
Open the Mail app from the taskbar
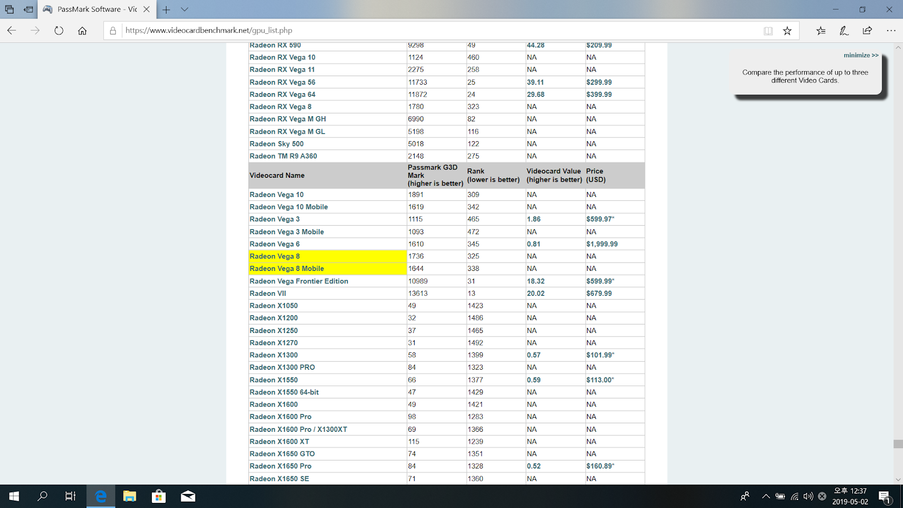188,496
